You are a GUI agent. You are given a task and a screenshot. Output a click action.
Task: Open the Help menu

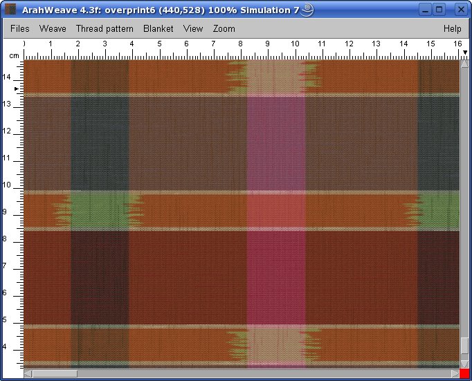(x=452, y=28)
